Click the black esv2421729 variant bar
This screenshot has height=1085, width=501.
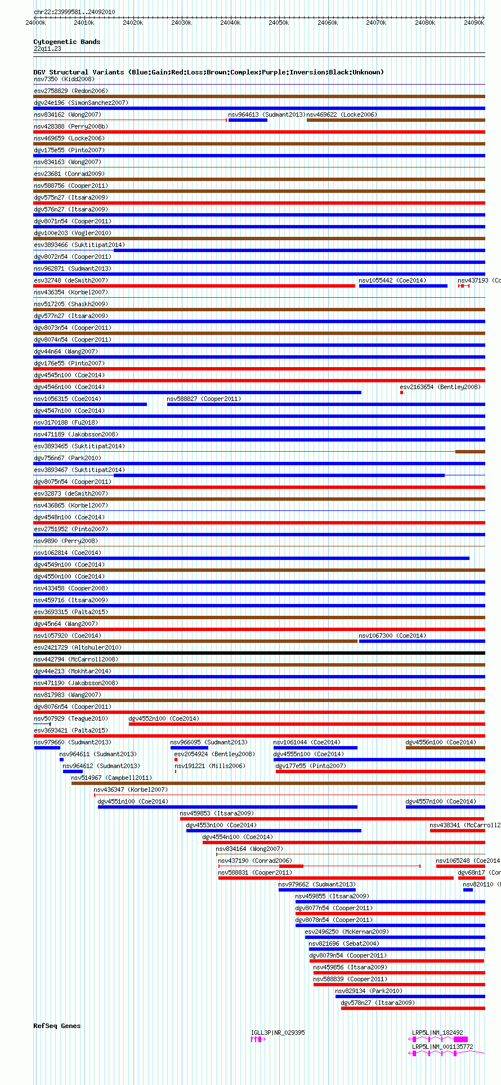pyautogui.click(x=260, y=653)
